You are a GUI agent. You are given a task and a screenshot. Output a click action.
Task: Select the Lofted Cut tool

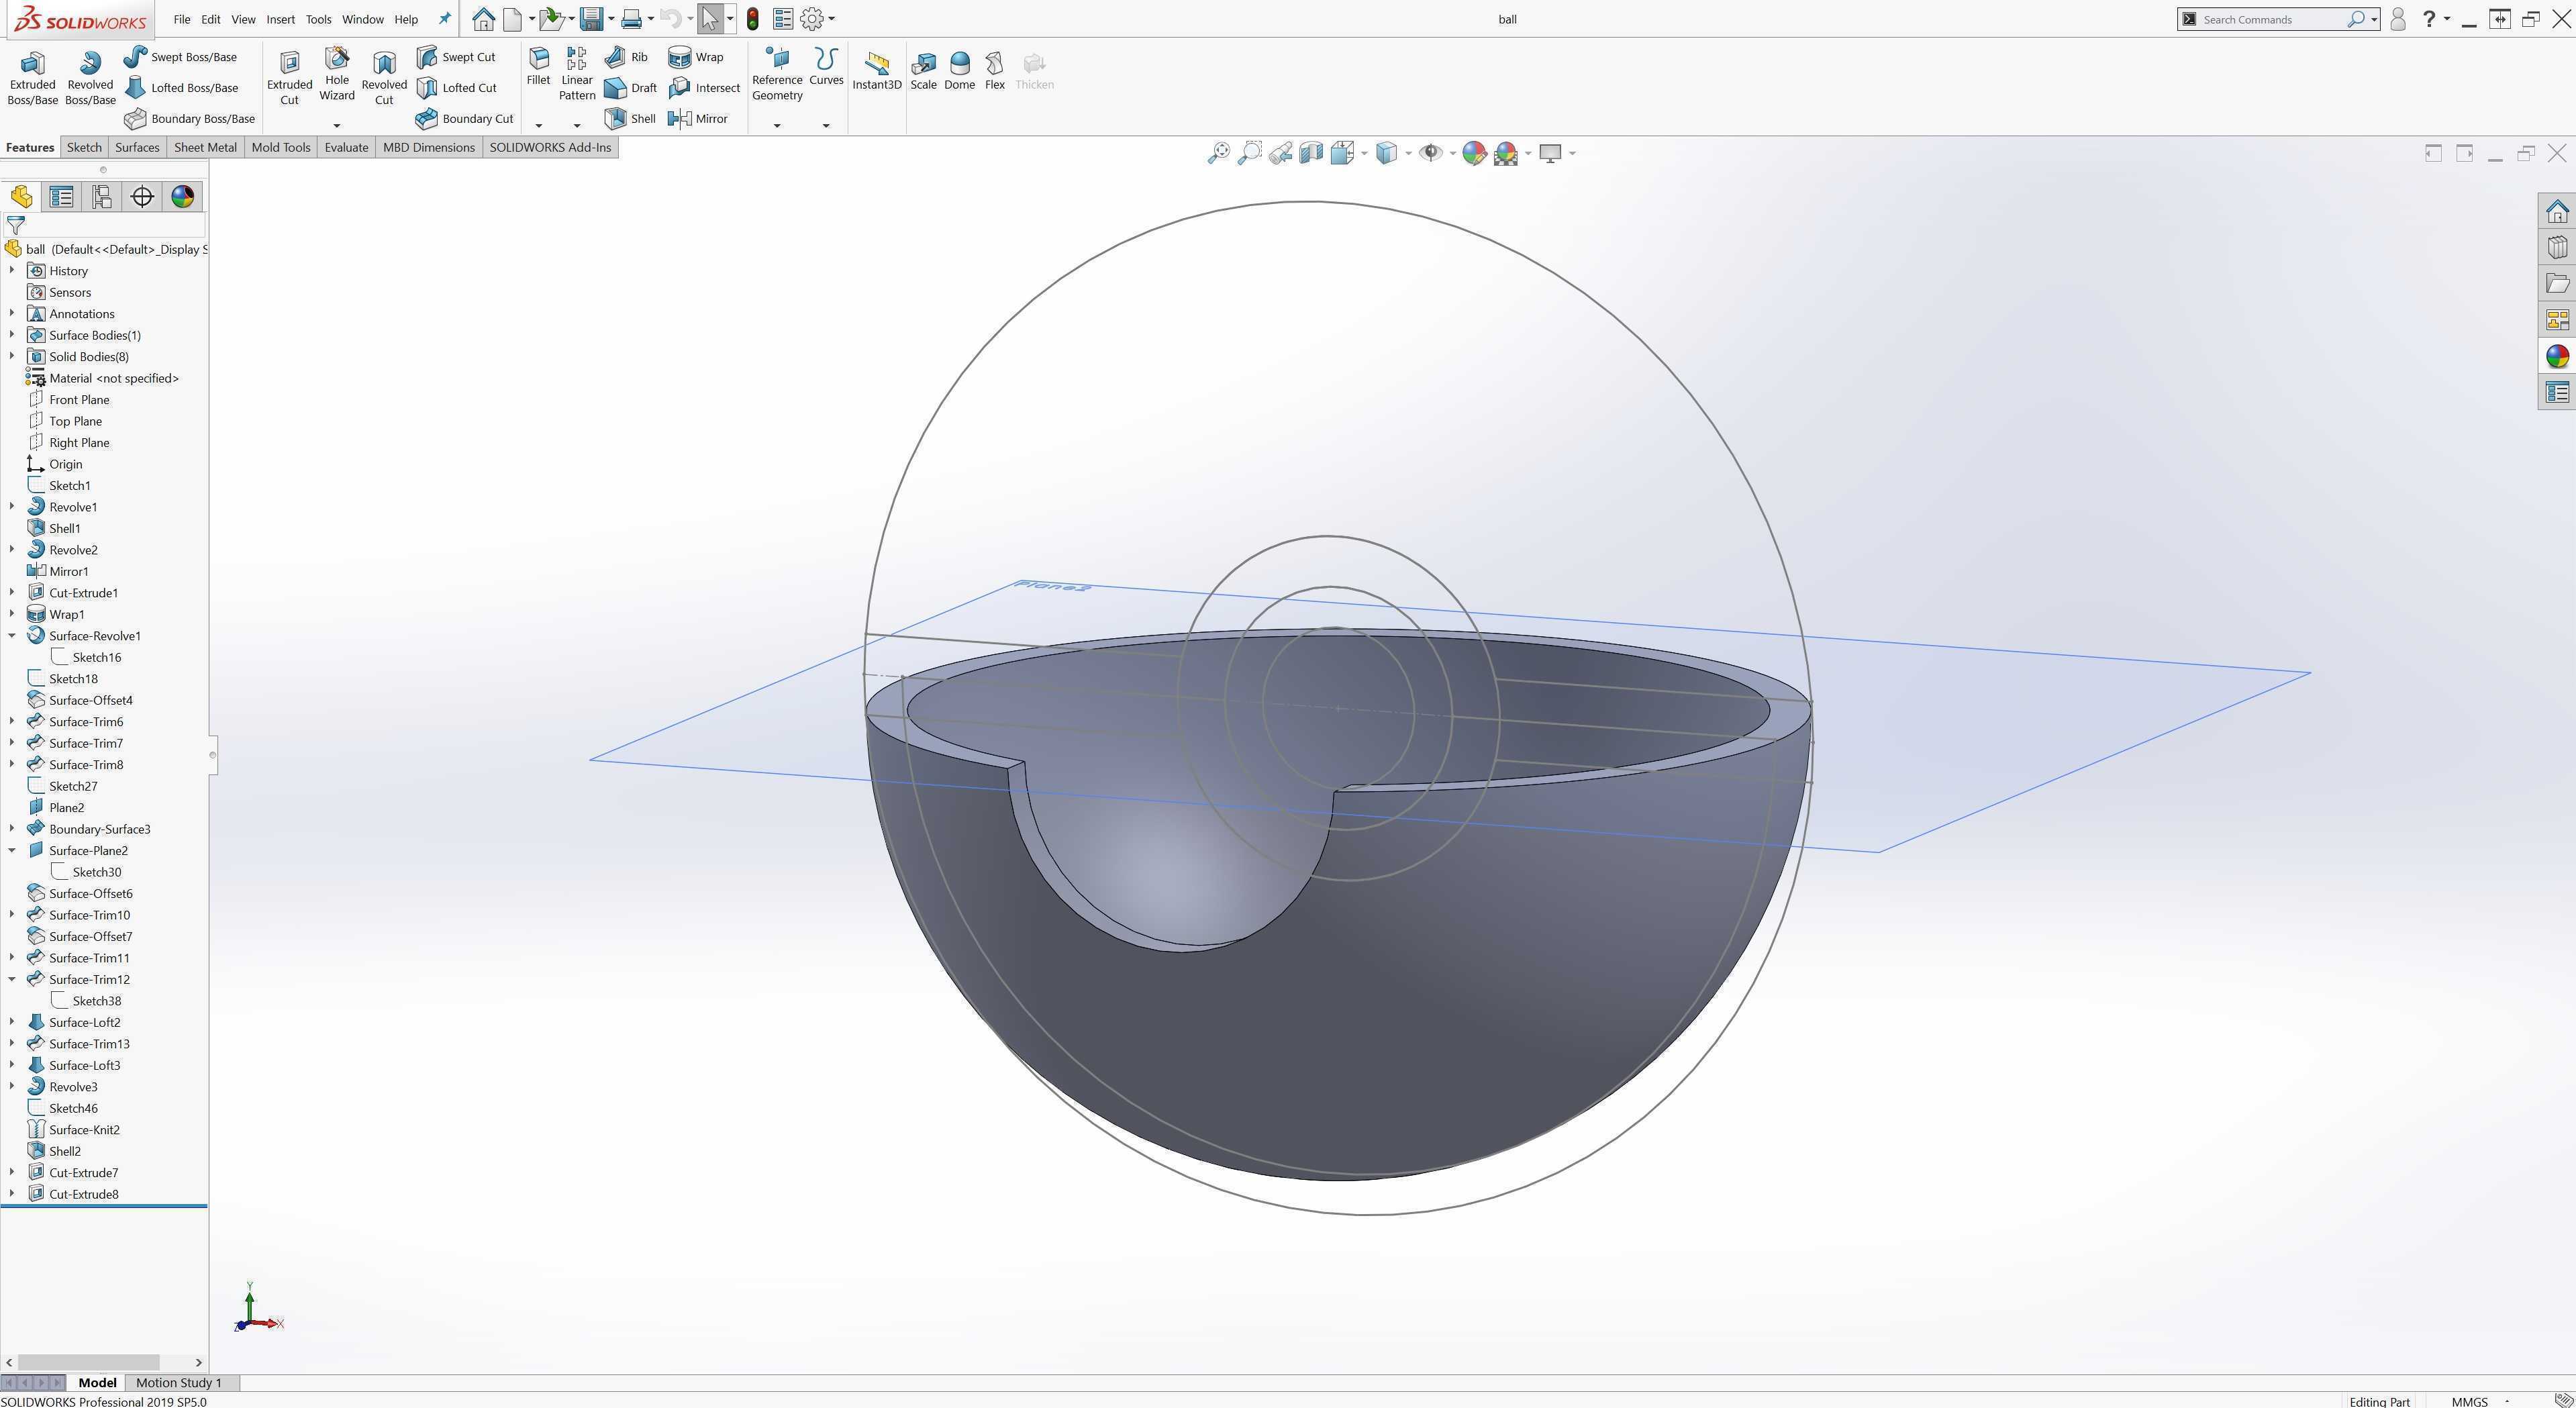pyautogui.click(x=457, y=88)
